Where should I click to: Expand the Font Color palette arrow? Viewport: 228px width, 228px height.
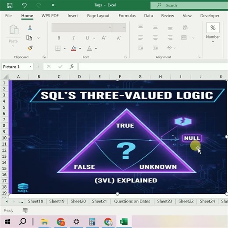[x=96, y=48]
